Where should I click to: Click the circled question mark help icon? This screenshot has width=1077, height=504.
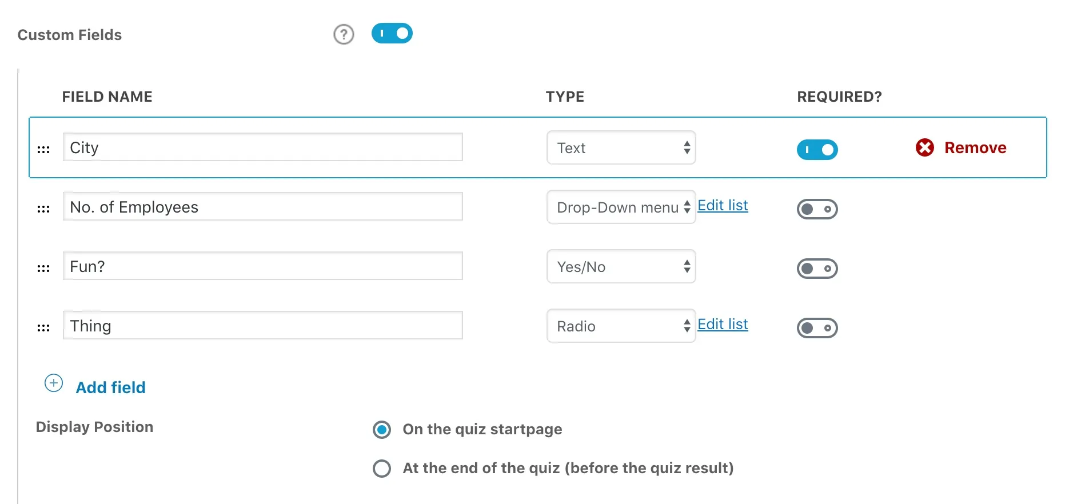click(343, 34)
